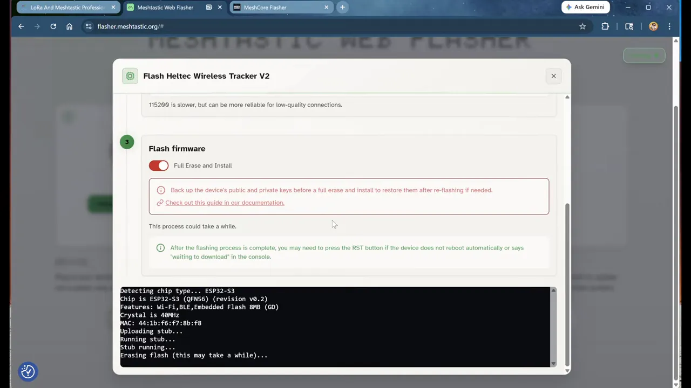
Task: Click the console line "Features: Wi-Fi,BLE,Embedded Flash 8MB (GD)"
Action: click(199, 307)
